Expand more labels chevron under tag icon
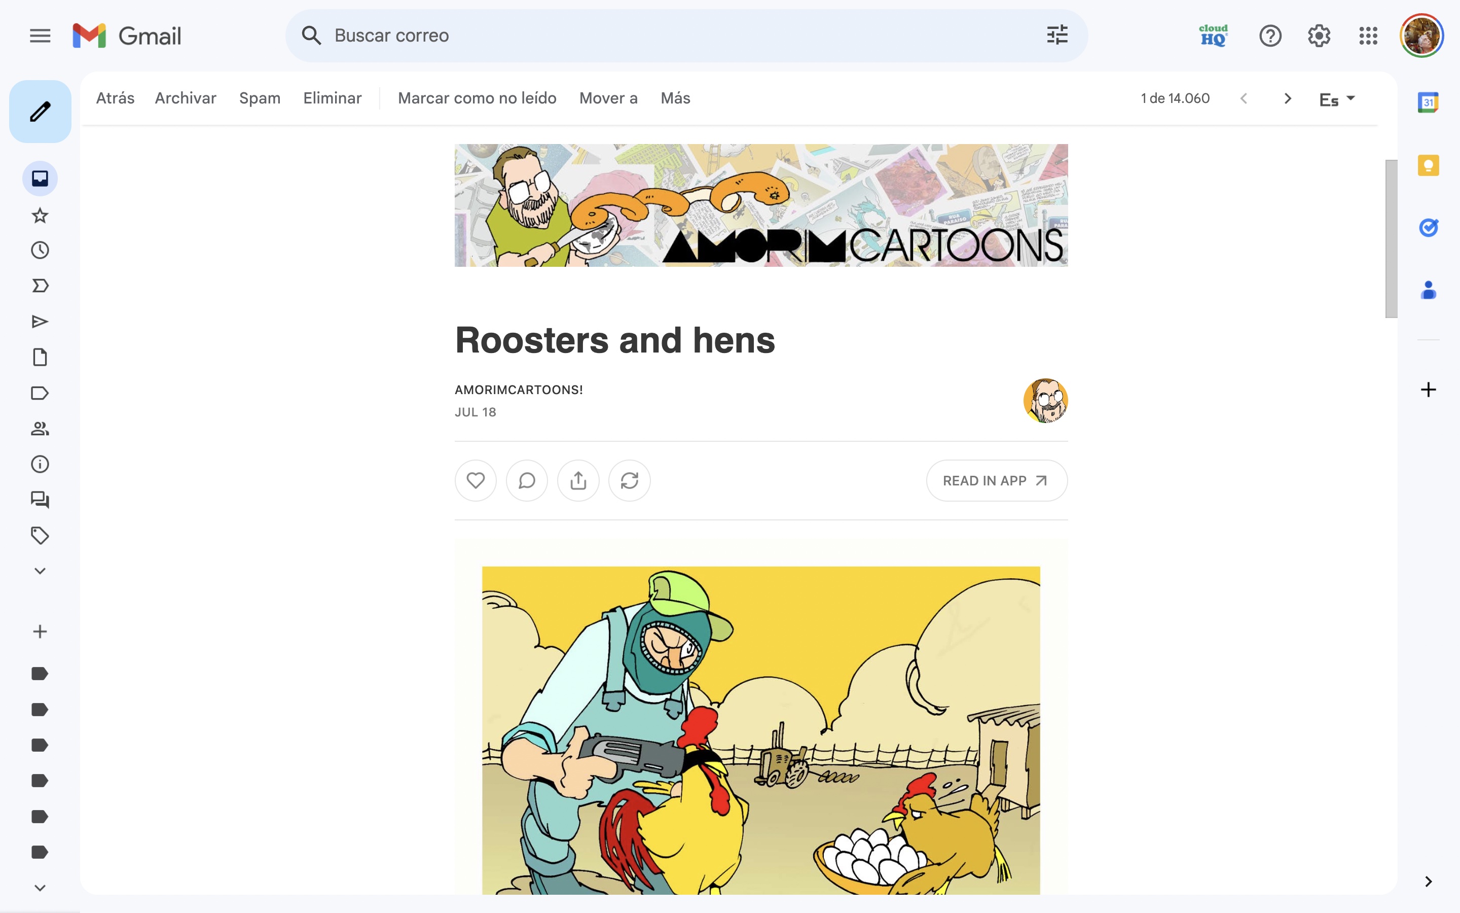Screen dimensions: 1460x913 pyautogui.click(x=40, y=571)
